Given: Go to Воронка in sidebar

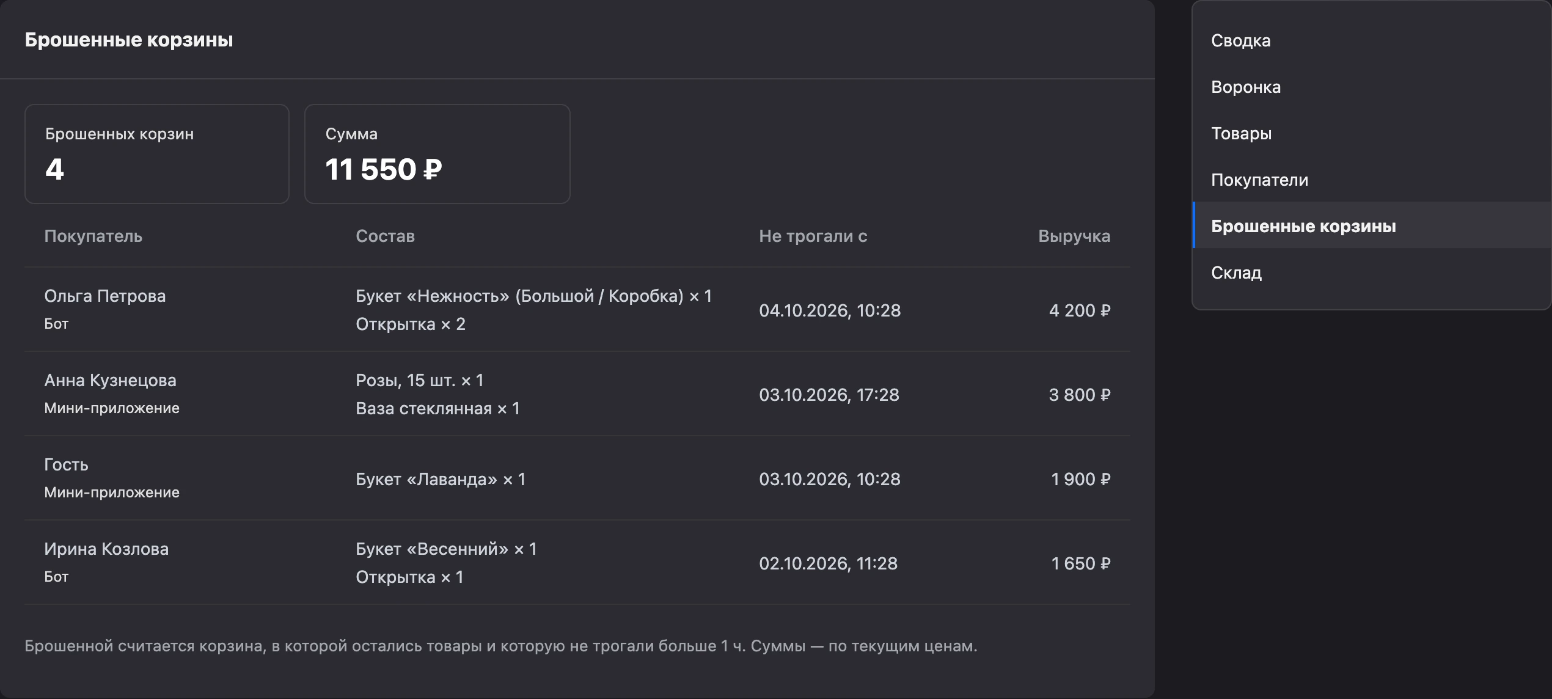Looking at the screenshot, I should [1372, 87].
